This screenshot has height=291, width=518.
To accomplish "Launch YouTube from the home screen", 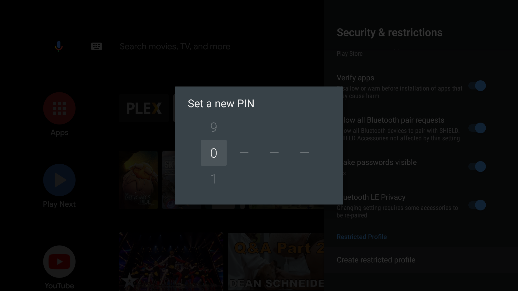I will point(59,261).
